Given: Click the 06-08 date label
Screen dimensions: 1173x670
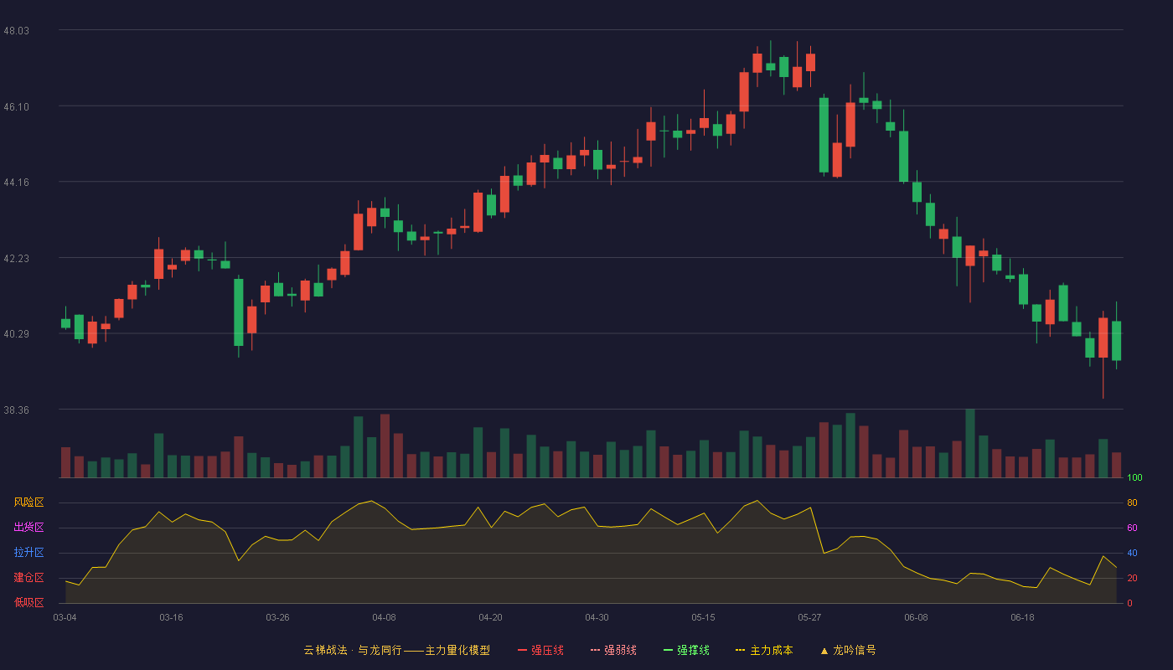Looking at the screenshot, I should click(x=916, y=617).
